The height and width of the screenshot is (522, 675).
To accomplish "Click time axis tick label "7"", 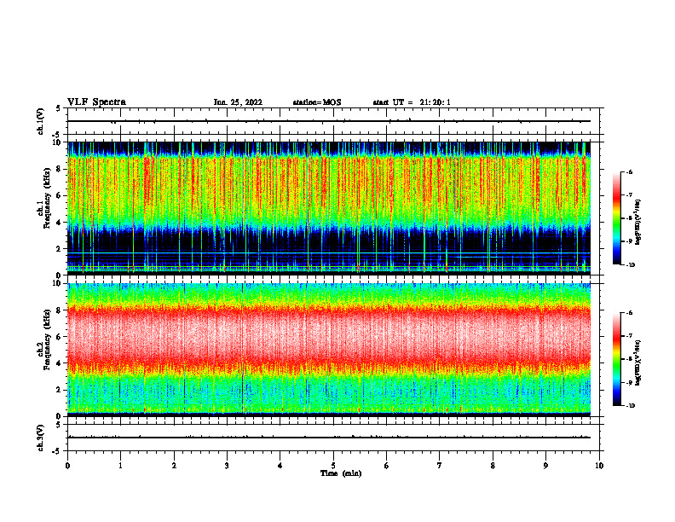I will coord(440,466).
